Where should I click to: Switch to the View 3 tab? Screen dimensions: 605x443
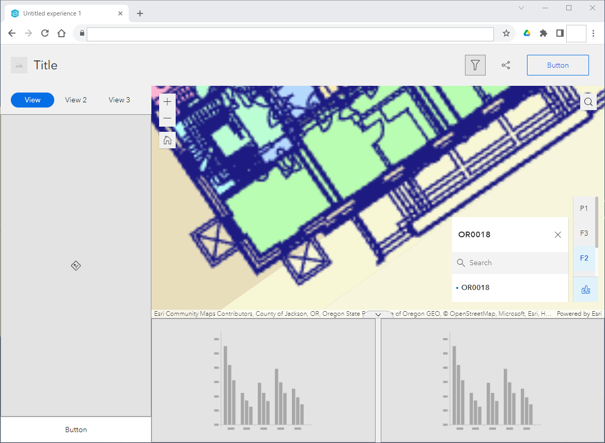[x=119, y=100]
